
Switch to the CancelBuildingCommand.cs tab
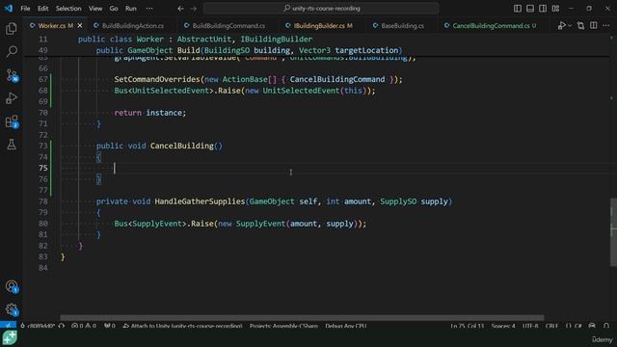point(494,26)
